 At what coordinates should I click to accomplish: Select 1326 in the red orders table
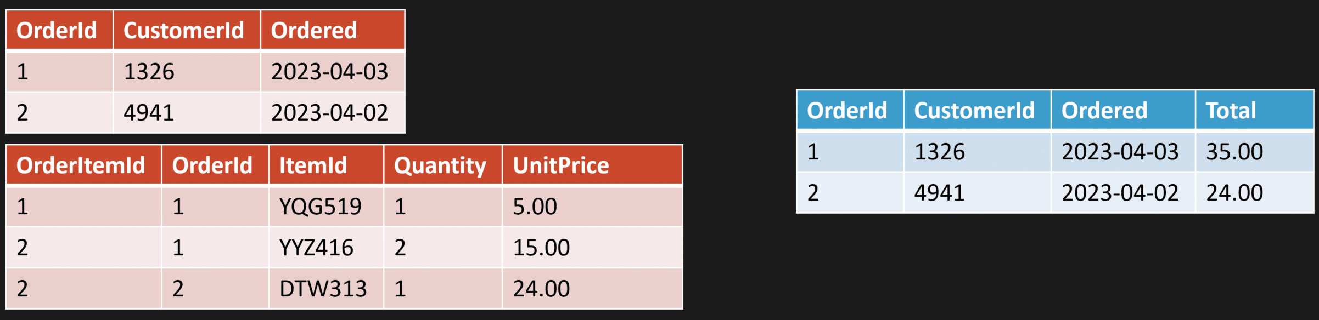pyautogui.click(x=149, y=72)
